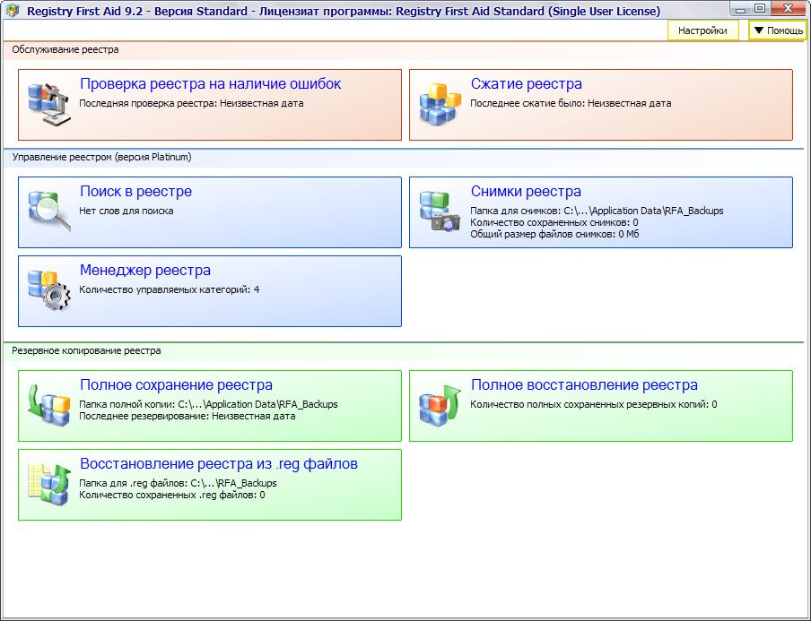Click text Количество полных сохраненных резервных копий: 0
The width and height of the screenshot is (811, 621).
593,404
